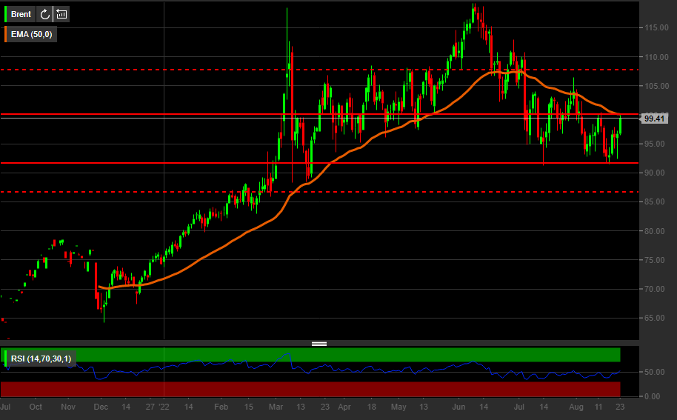
Task: Select the upper dashed red line near 108
Action: click(x=319, y=70)
